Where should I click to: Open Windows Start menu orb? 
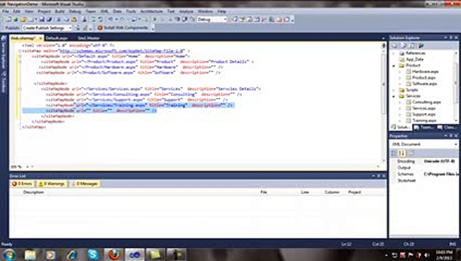click(x=9, y=254)
